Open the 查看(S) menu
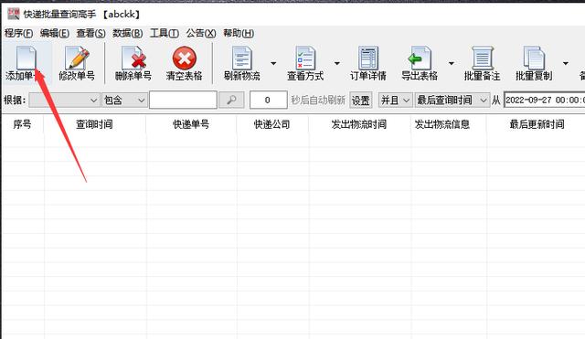This screenshot has height=339, width=585. [91, 33]
